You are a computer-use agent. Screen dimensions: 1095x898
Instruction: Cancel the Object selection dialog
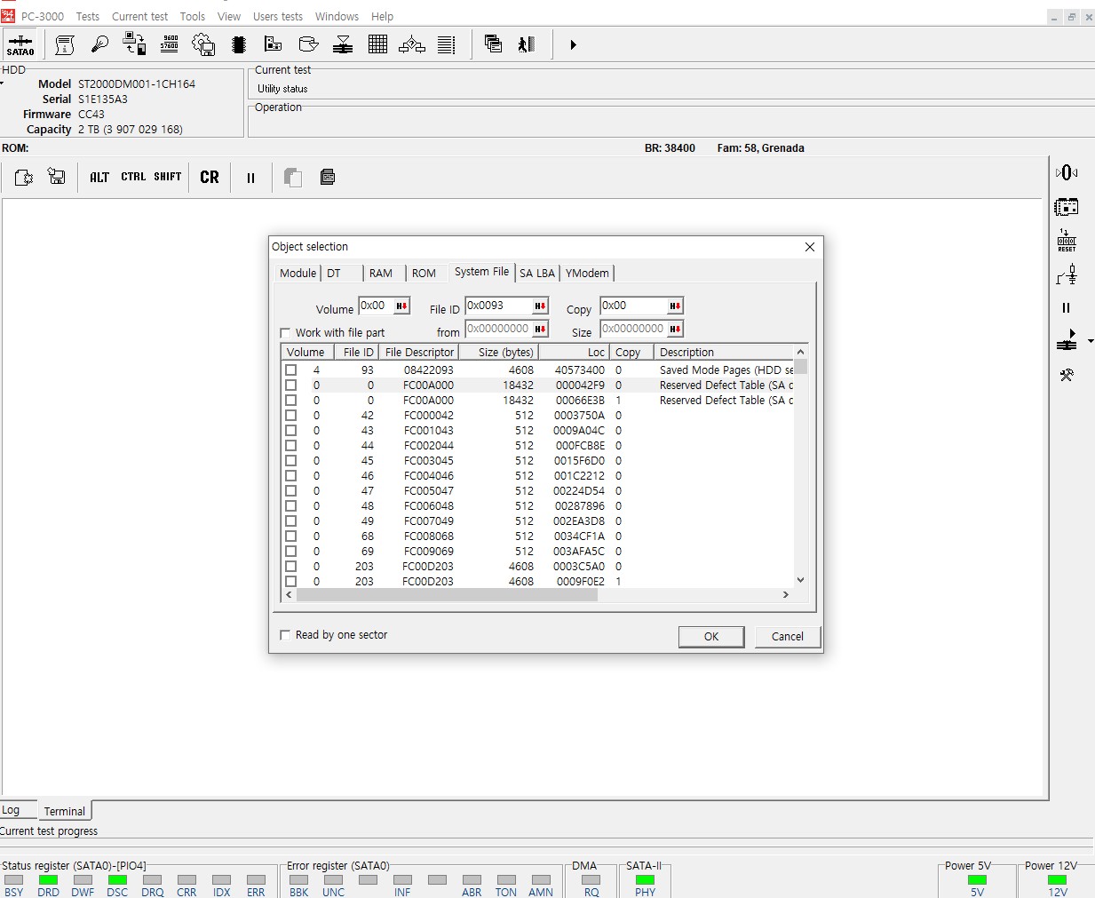(x=787, y=637)
